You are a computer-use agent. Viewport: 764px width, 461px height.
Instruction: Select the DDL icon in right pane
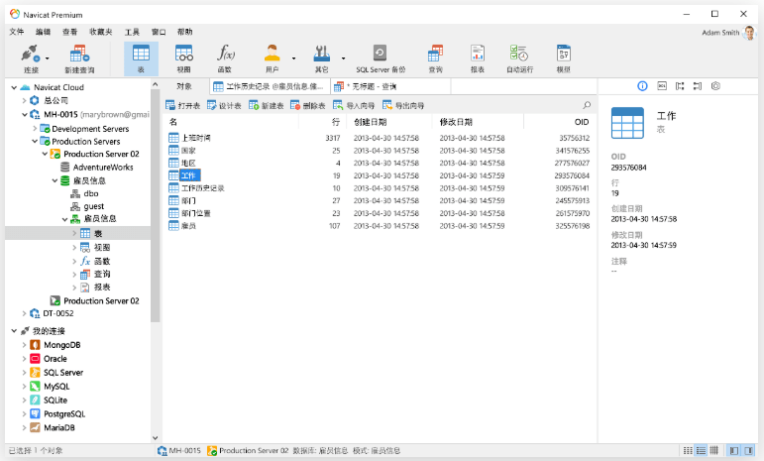(x=662, y=86)
